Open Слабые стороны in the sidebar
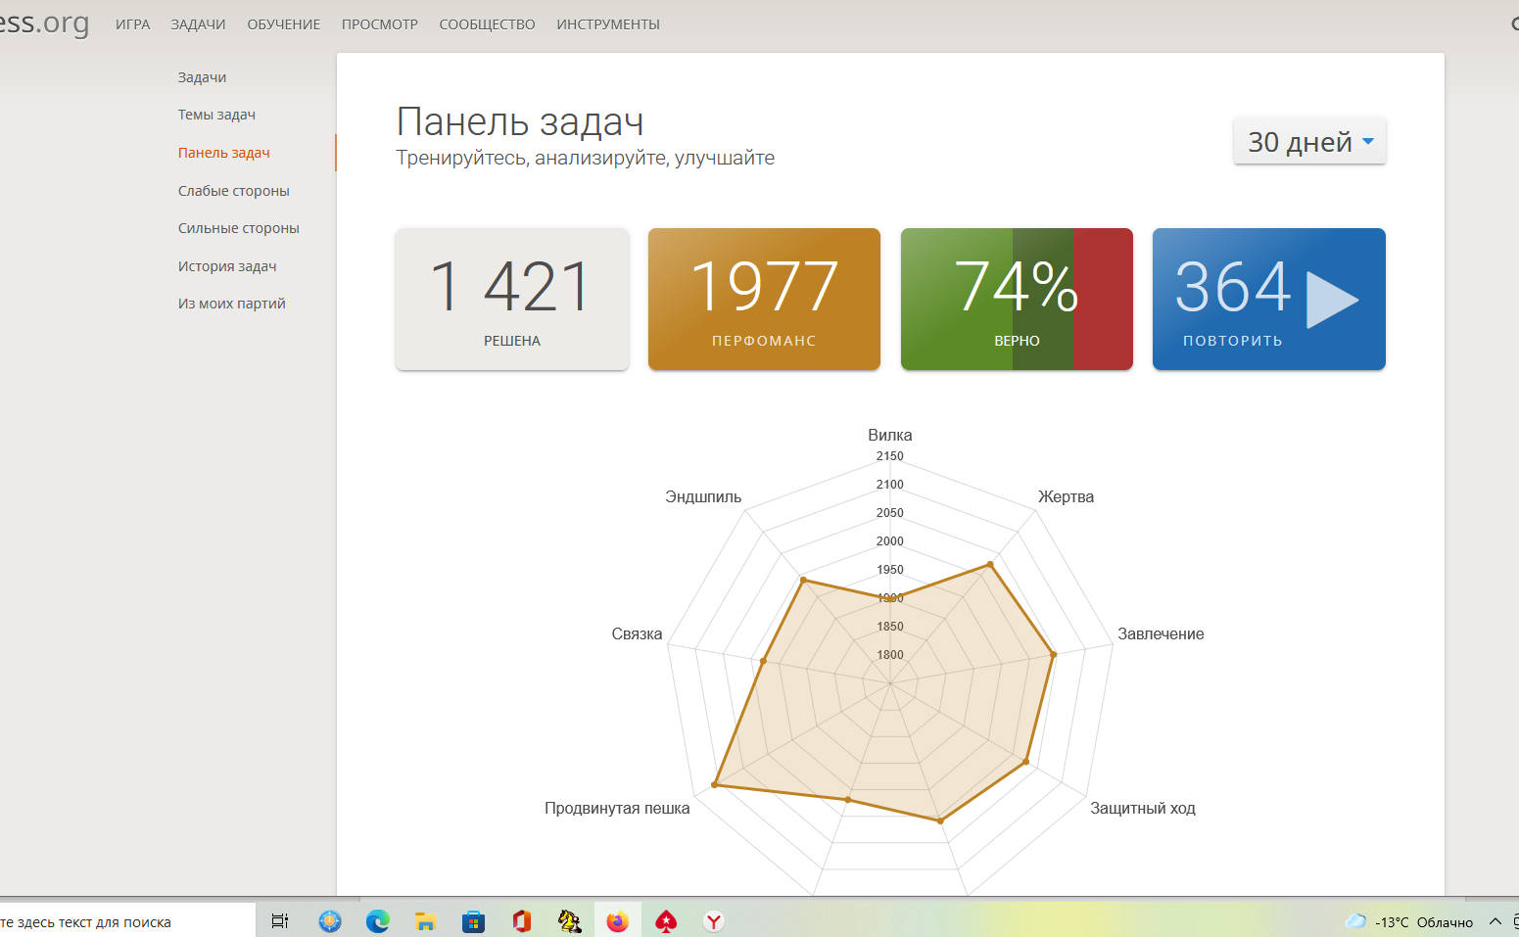Screen dimensions: 1519x937 [x=234, y=191]
